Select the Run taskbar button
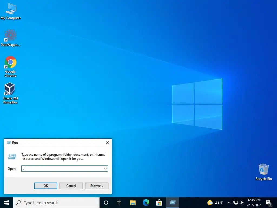Screen dimensions: 277x208 173,203
